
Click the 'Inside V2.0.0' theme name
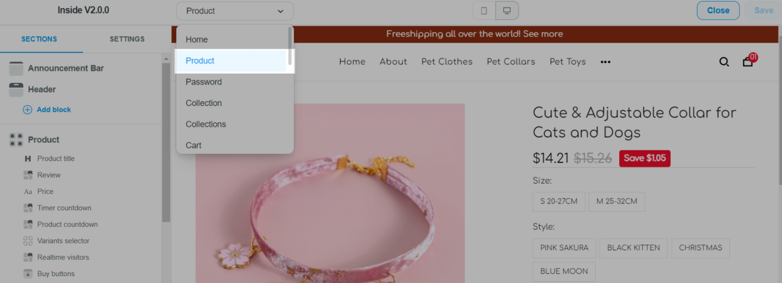tap(84, 10)
